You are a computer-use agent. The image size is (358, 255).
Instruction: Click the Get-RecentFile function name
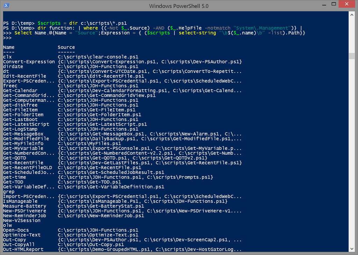[23, 163]
